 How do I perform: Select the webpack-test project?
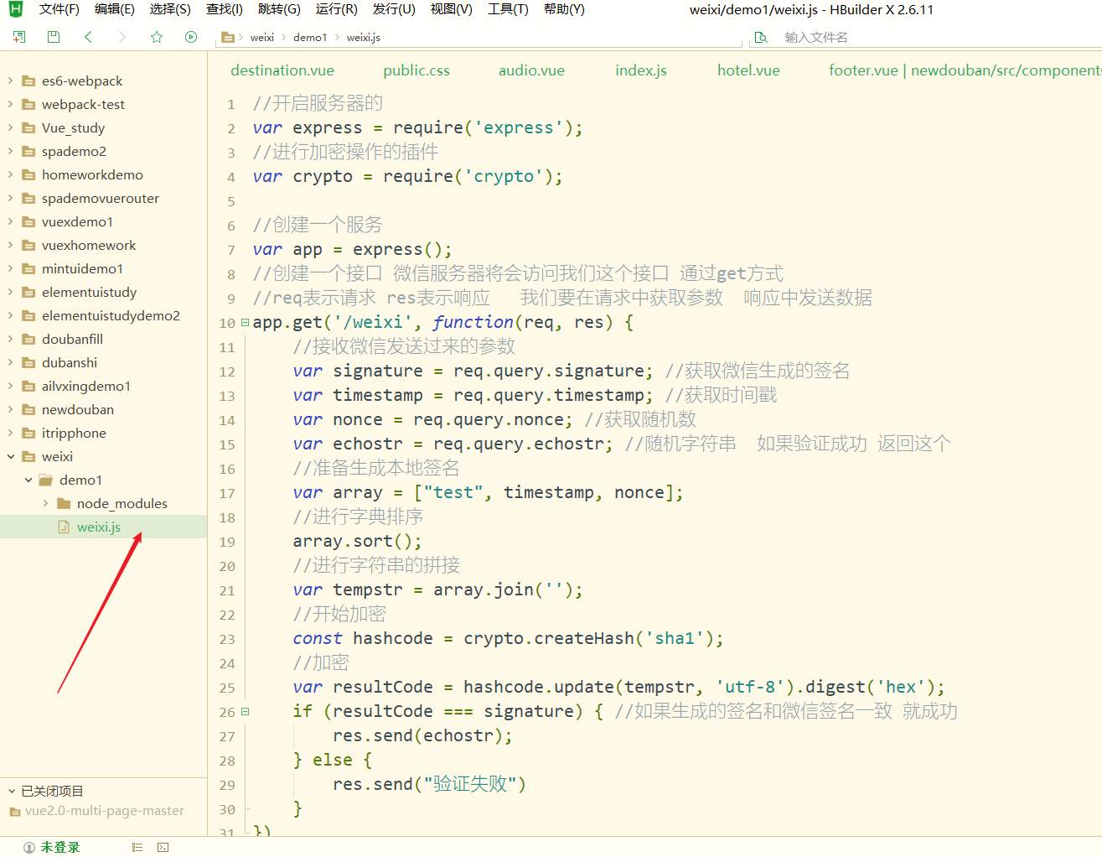click(83, 105)
